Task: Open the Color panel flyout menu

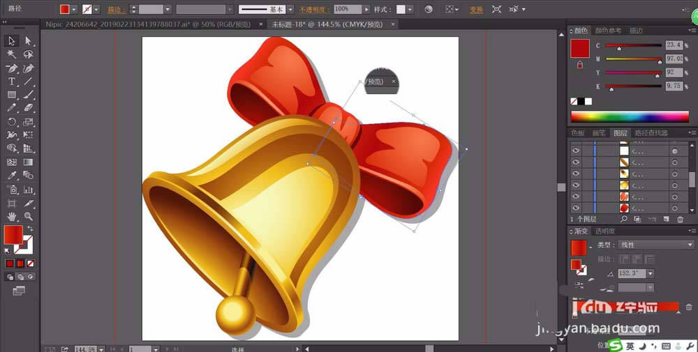Action: pyautogui.click(x=692, y=31)
